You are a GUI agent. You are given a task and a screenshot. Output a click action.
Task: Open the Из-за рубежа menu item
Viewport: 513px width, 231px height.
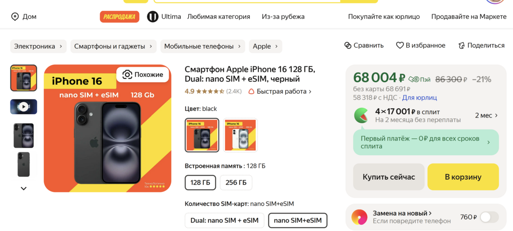(283, 17)
